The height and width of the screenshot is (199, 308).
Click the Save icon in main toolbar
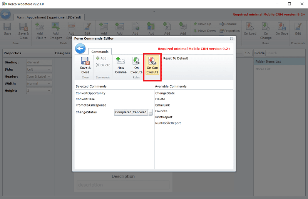click(7, 29)
